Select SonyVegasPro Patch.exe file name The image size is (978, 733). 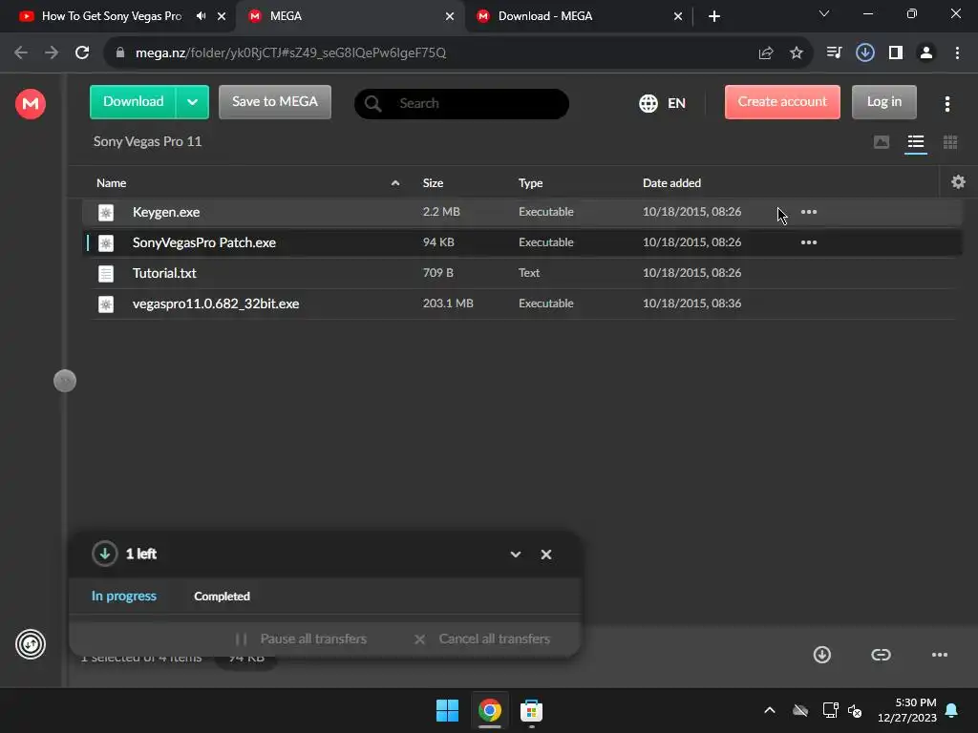tap(204, 242)
